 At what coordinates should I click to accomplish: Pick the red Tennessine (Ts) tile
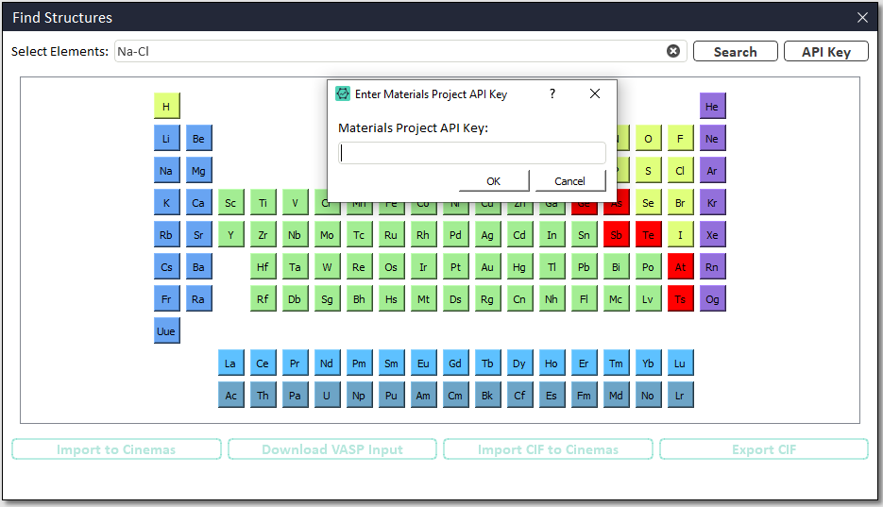pyautogui.click(x=680, y=298)
